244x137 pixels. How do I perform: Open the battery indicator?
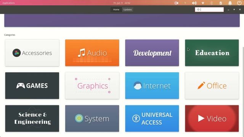click(x=221, y=3)
